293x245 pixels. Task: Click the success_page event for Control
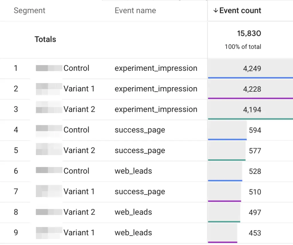point(140,130)
